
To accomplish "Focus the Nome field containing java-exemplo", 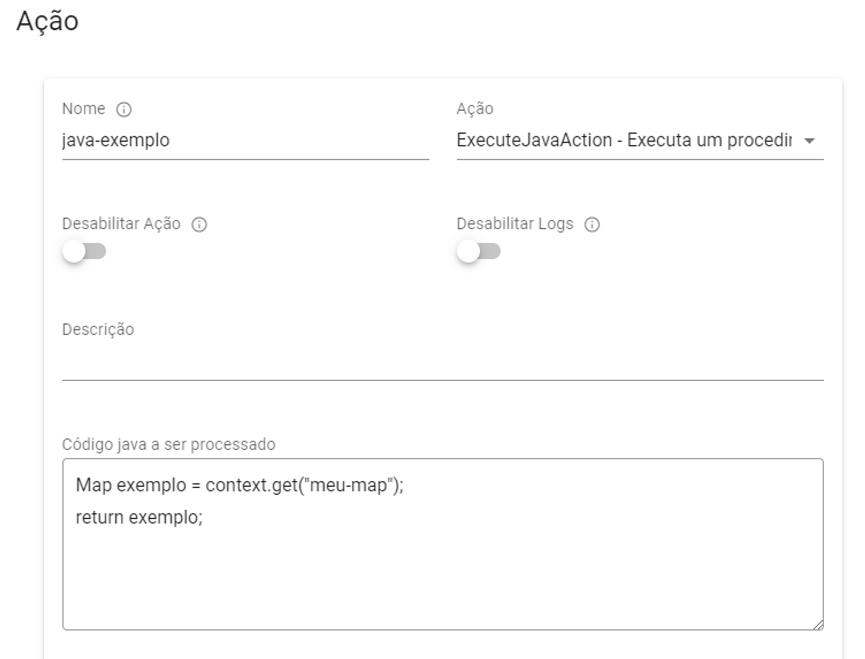I will tap(245, 141).
